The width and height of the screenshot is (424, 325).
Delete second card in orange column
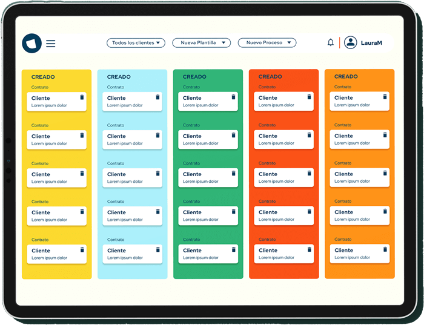(x=385, y=135)
